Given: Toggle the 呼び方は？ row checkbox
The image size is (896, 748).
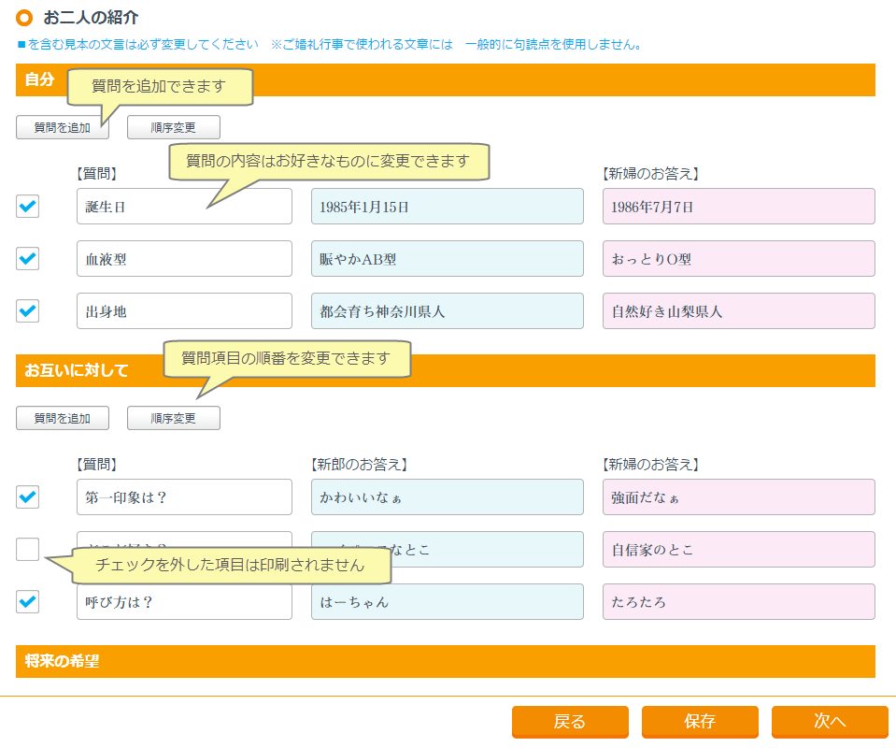Looking at the screenshot, I should [28, 602].
